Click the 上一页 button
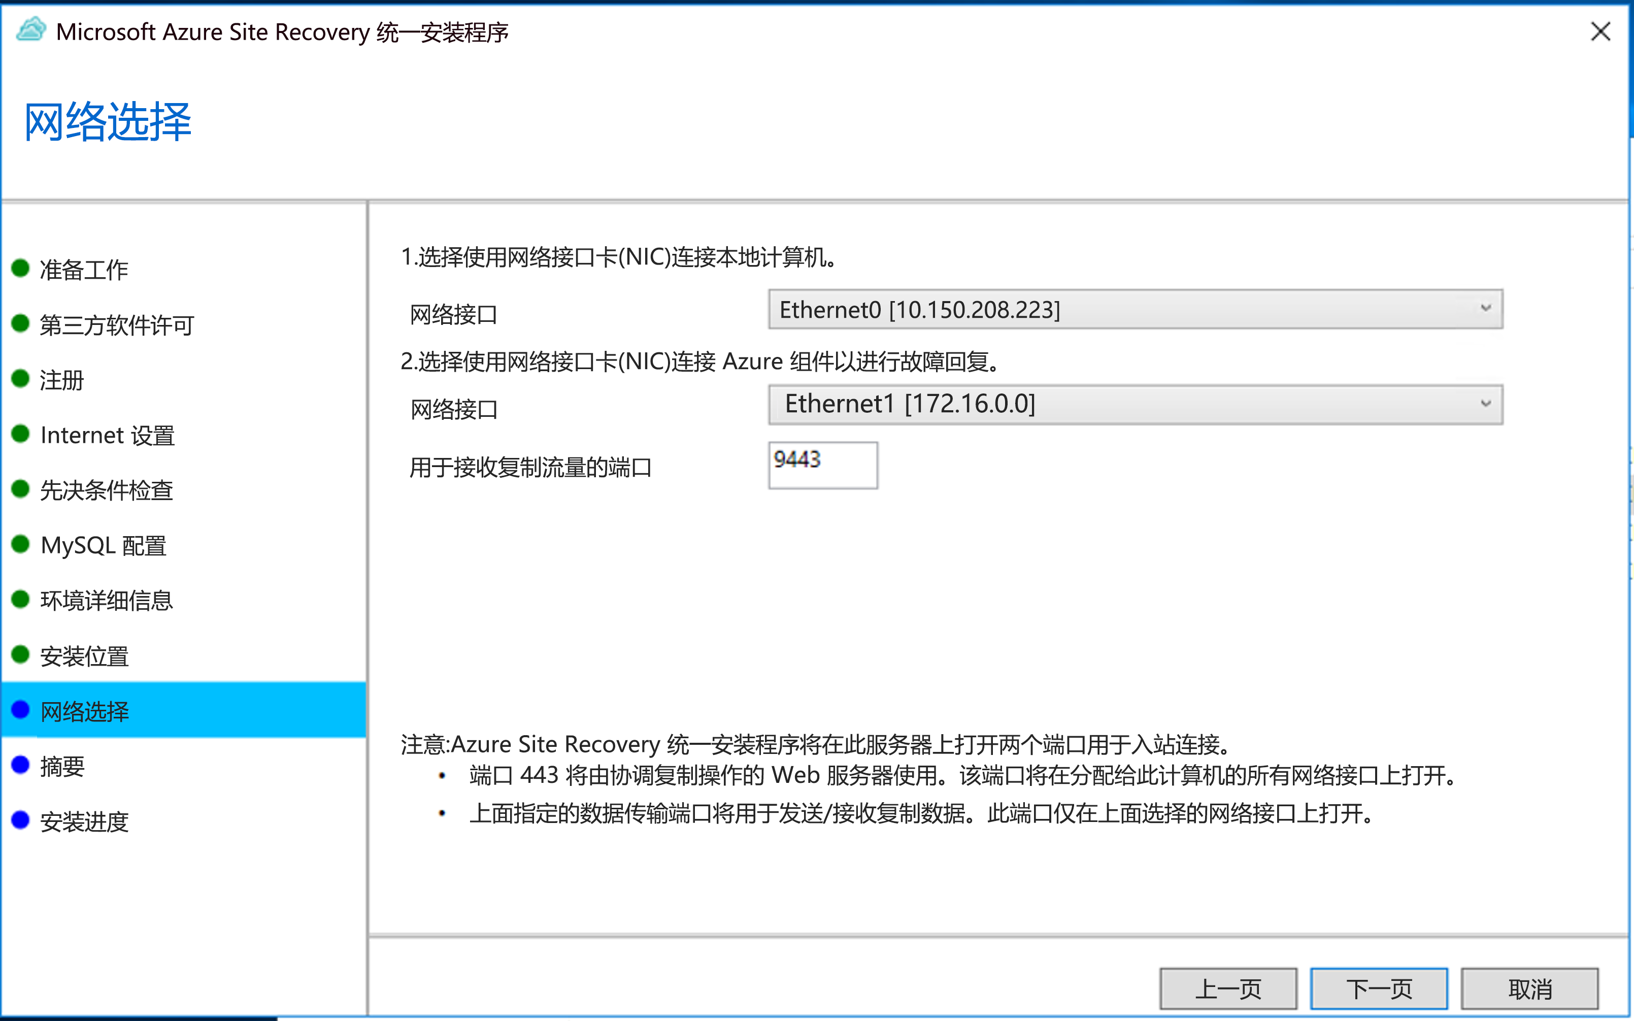This screenshot has height=1021, width=1634. click(1228, 989)
